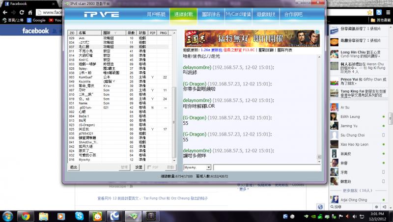Sort list by 狀態 column header
Viewport: 393px width, 222px height.
point(142,33)
